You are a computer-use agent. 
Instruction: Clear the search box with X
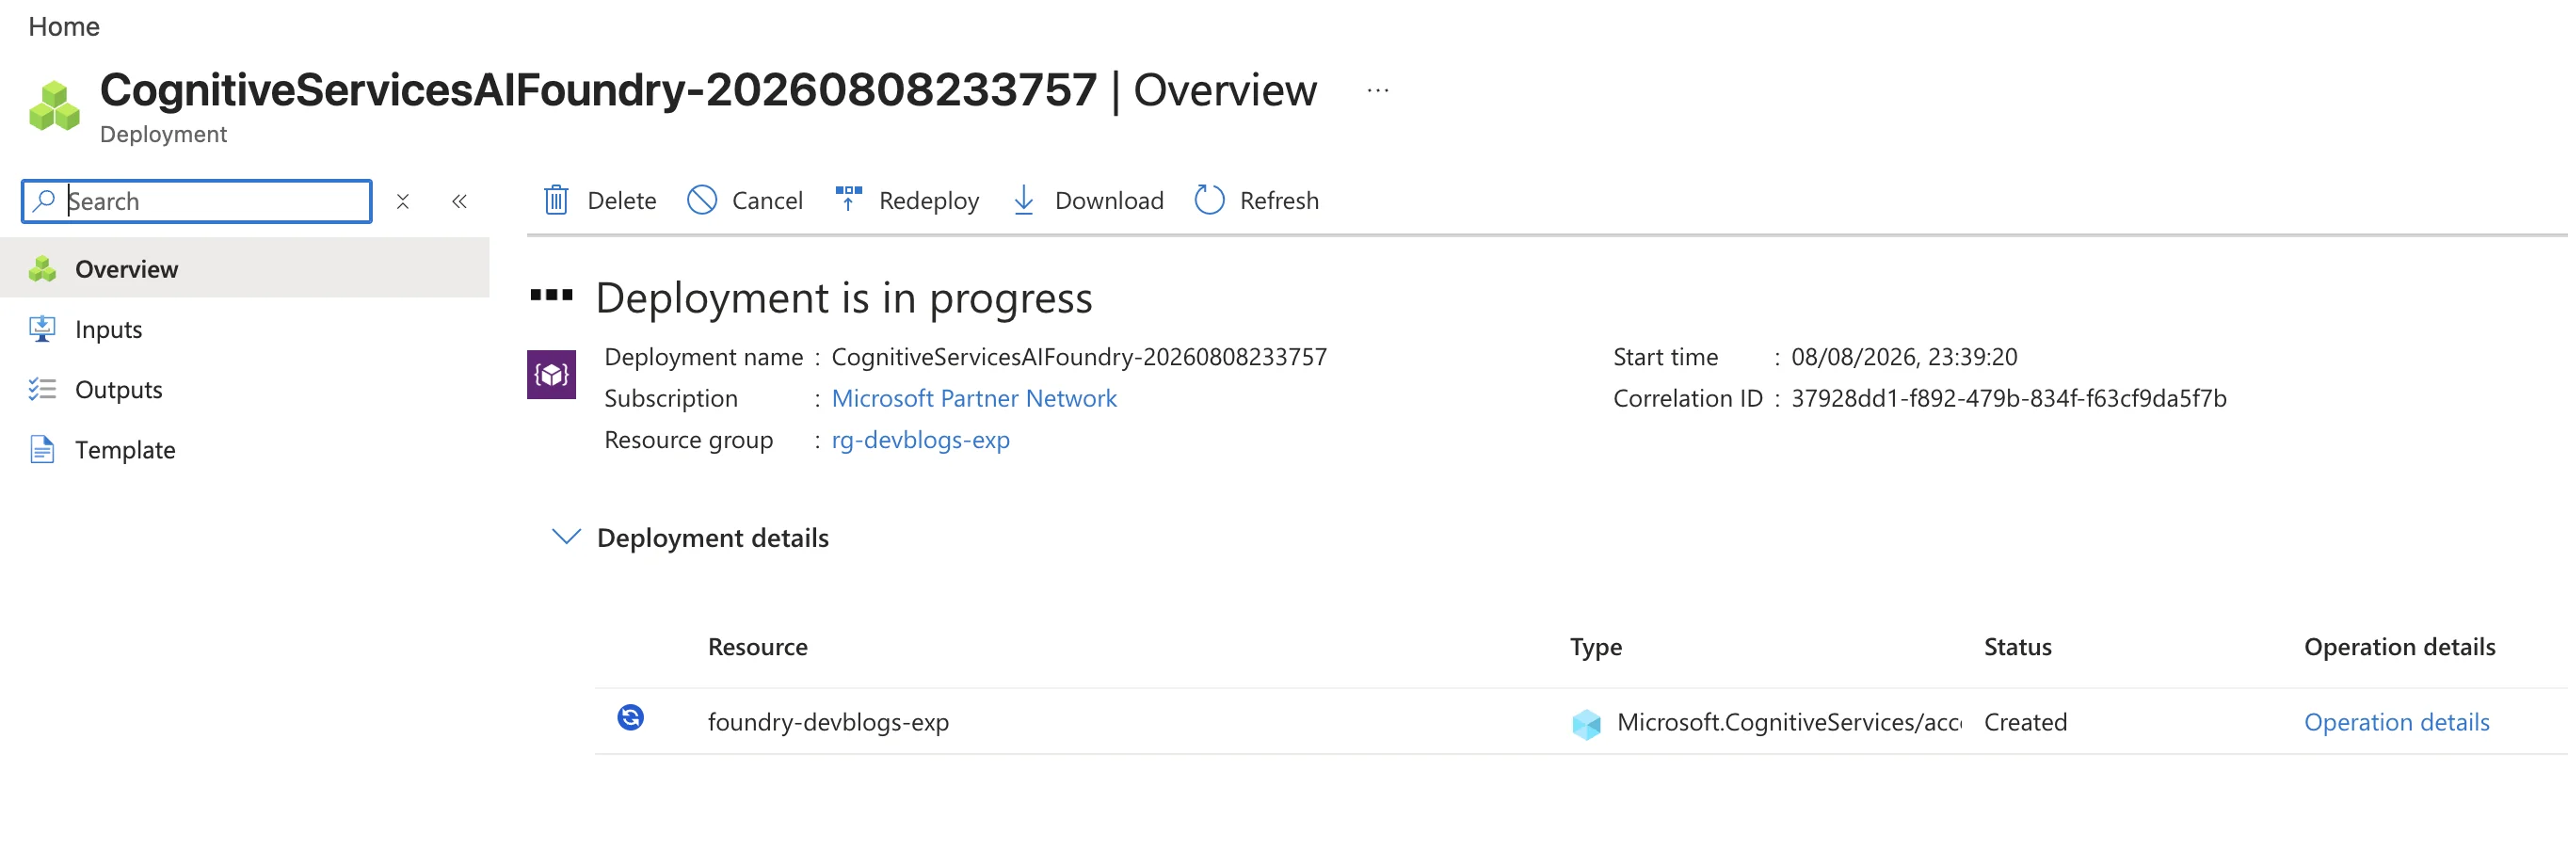click(403, 201)
